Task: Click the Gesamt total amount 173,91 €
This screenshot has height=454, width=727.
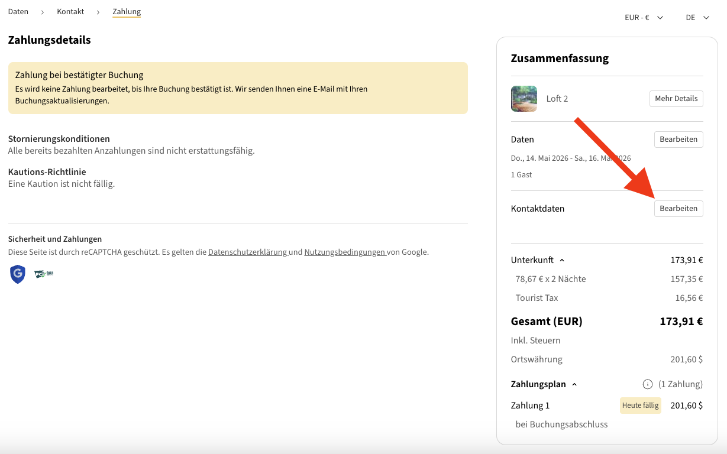Action: point(681,322)
